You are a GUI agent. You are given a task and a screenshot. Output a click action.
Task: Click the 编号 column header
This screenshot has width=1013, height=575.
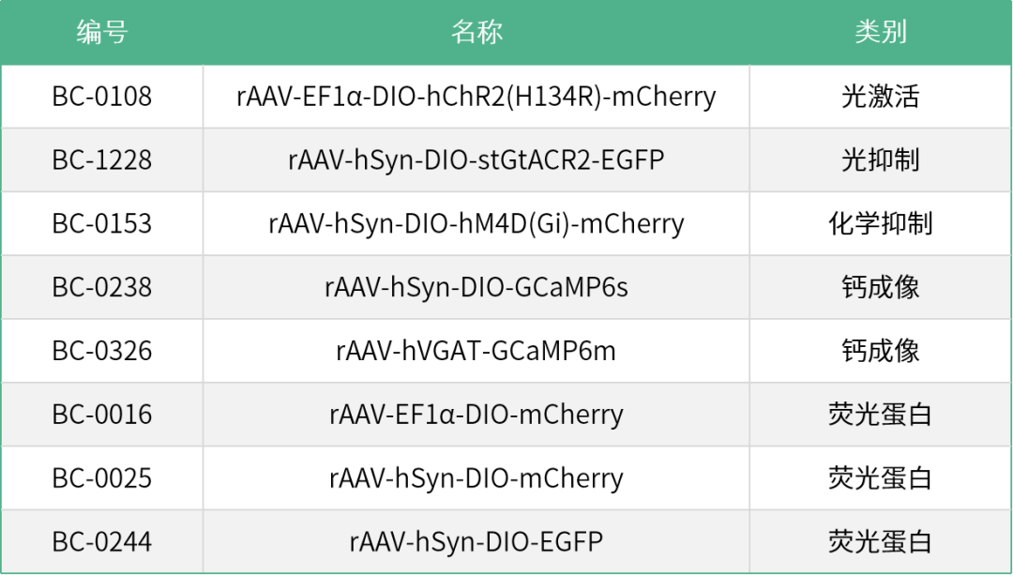[x=101, y=33]
